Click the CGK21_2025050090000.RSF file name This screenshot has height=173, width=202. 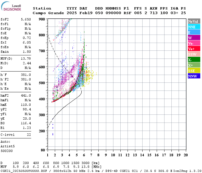click(24, 171)
